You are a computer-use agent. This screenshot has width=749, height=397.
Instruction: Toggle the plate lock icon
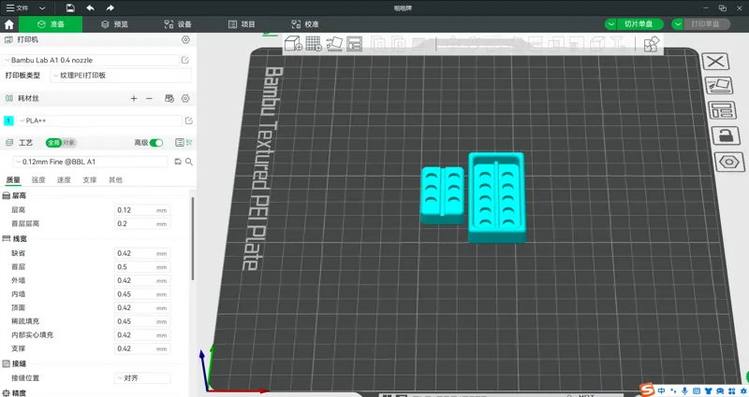[726, 135]
